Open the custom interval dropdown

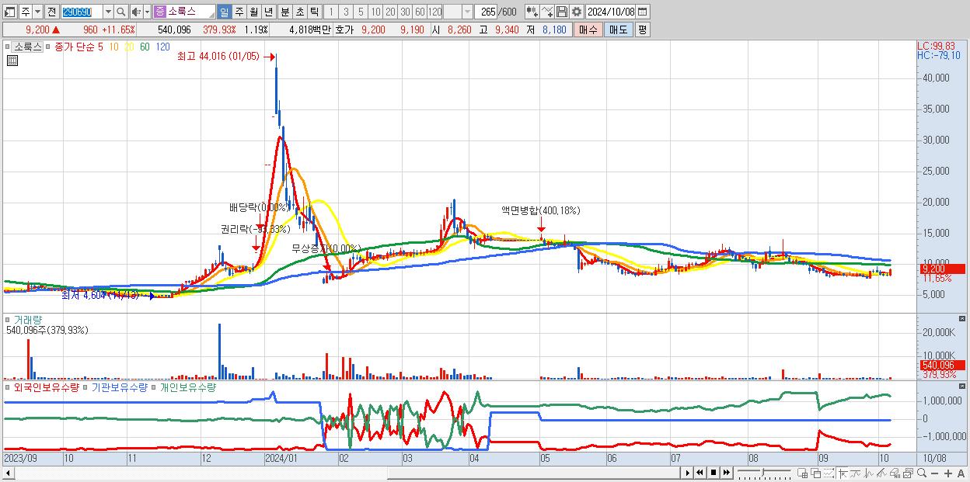point(467,12)
